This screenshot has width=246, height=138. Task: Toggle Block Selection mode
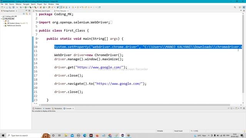coord(66,7)
